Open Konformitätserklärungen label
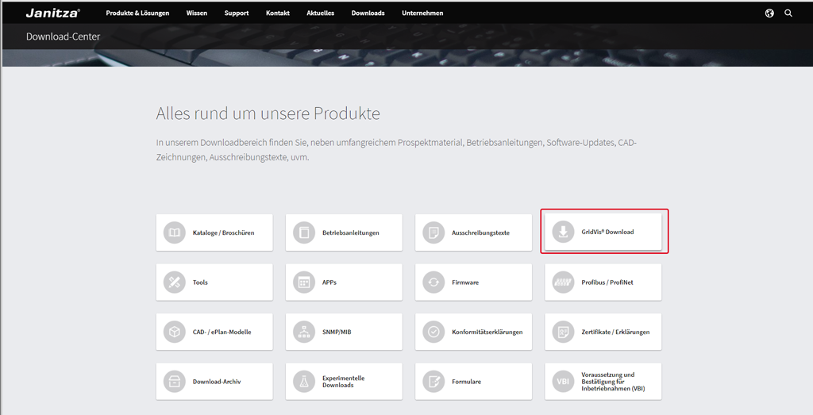The image size is (813, 415). [487, 332]
